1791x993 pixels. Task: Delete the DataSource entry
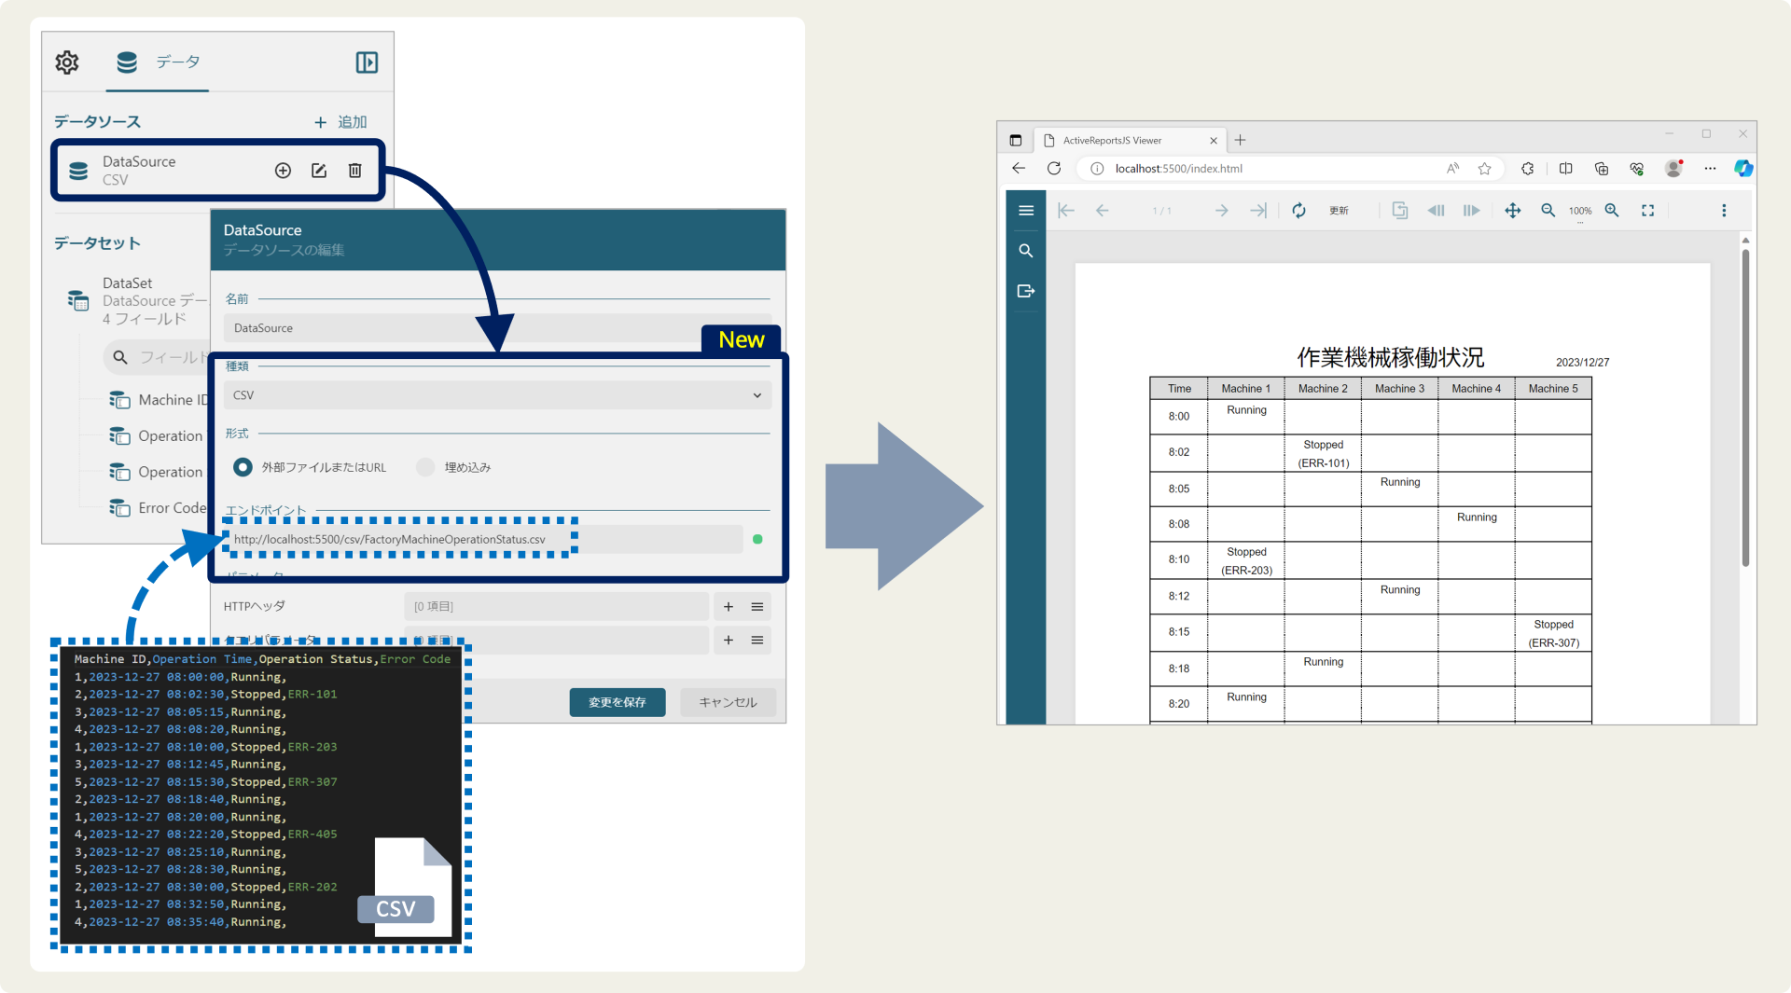tap(355, 171)
